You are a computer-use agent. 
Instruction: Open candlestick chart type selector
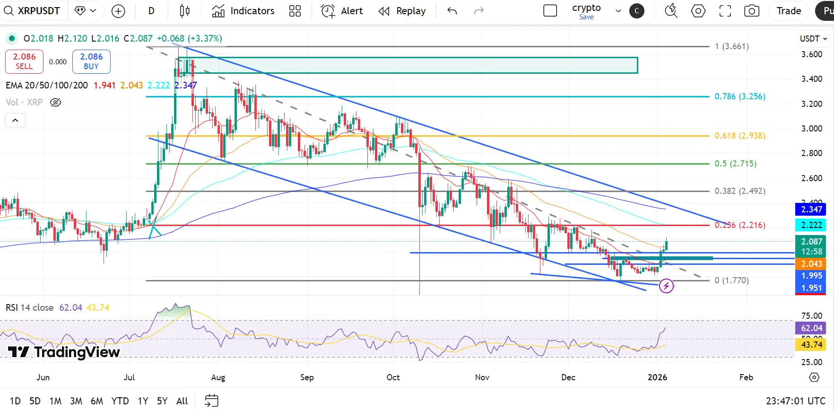tap(184, 11)
